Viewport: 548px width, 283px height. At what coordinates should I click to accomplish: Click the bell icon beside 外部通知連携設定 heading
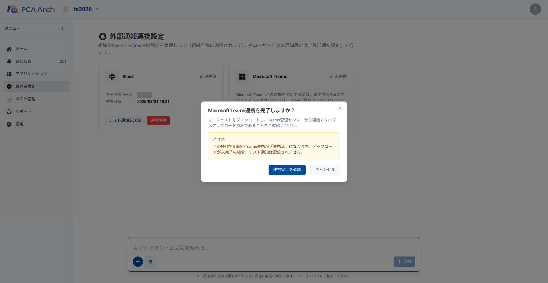click(102, 36)
